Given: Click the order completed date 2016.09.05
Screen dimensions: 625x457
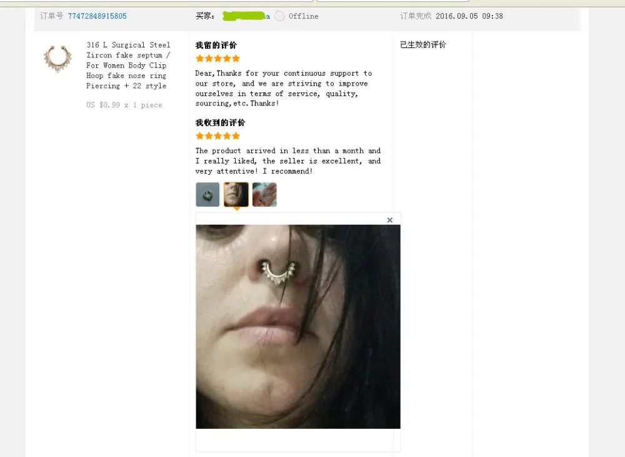Looking at the screenshot, I should point(457,16).
